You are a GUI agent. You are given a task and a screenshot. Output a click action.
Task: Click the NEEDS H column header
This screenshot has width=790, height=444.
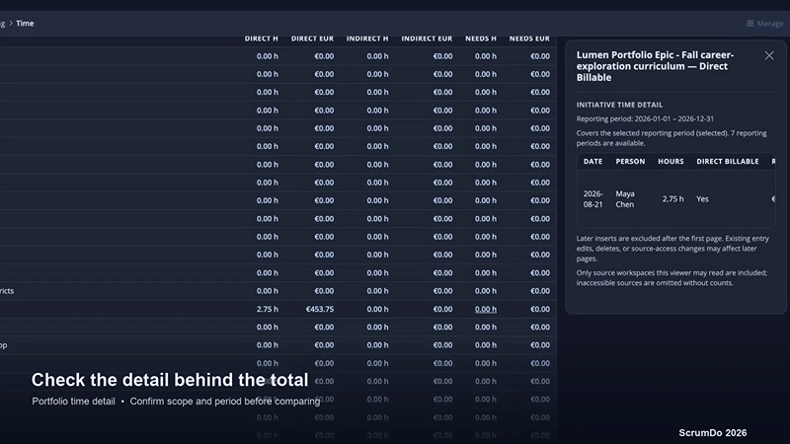tap(481, 38)
